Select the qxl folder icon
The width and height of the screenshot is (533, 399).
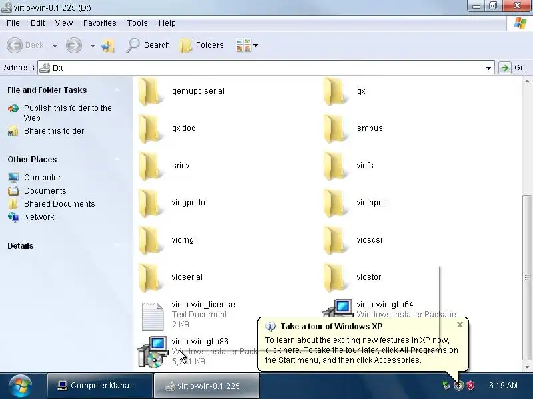[335, 92]
